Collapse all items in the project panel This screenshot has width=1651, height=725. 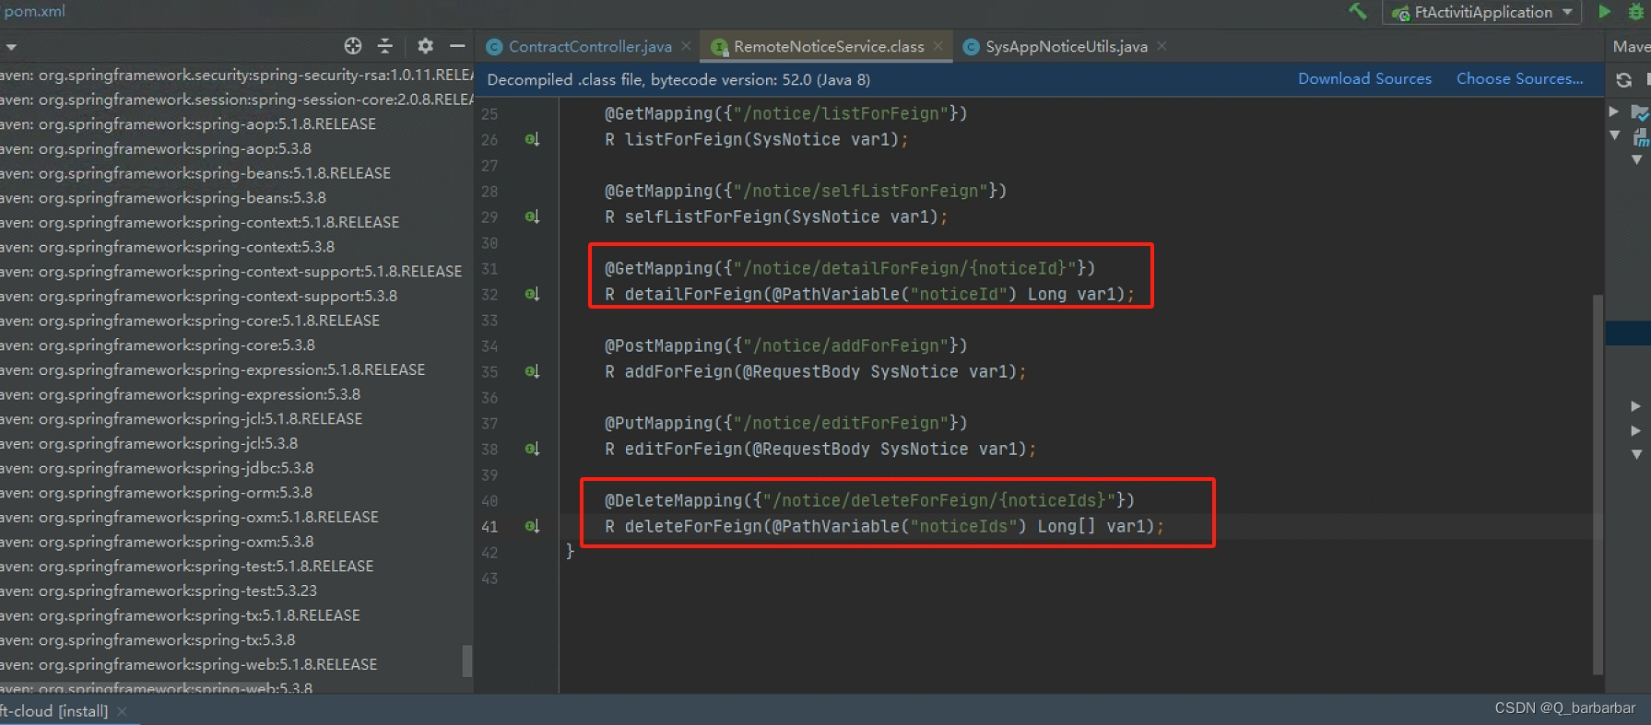(x=385, y=46)
